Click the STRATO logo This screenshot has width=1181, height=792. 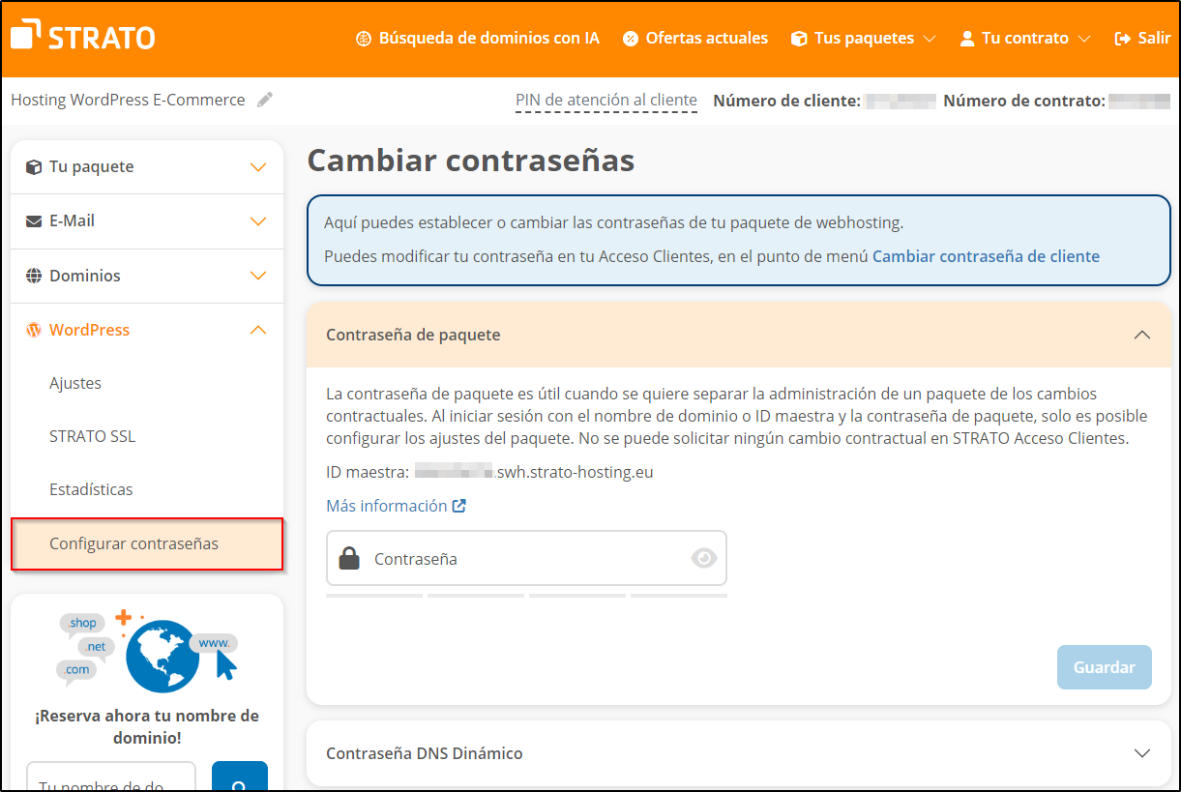(81, 35)
